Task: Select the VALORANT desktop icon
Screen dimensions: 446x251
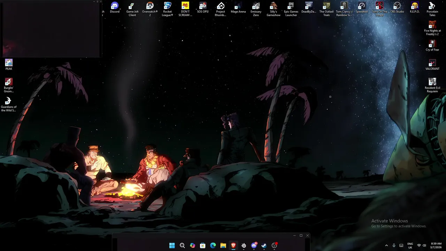Action: (x=432, y=65)
